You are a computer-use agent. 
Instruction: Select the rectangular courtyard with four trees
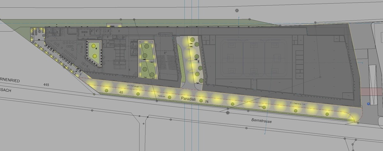coord(147,60)
